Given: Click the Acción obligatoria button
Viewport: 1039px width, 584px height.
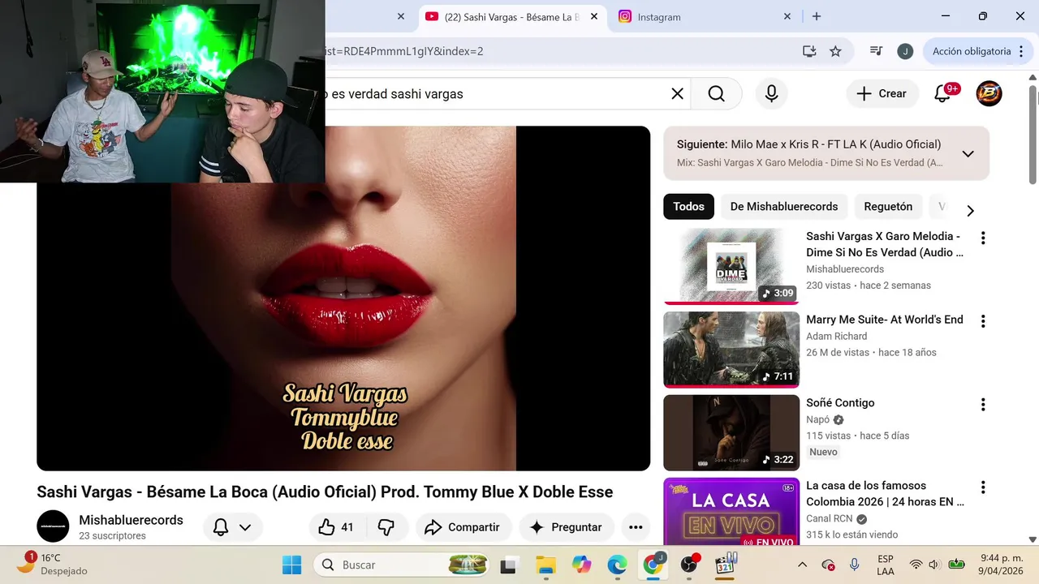Looking at the screenshot, I should (x=972, y=51).
